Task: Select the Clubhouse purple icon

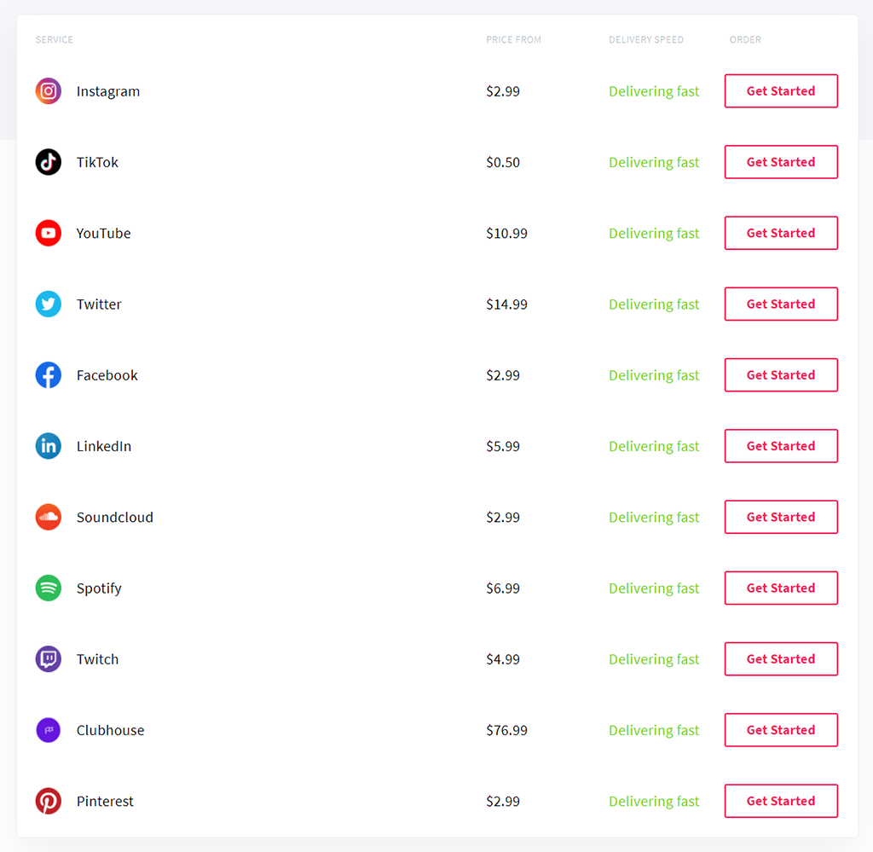Action: pos(49,730)
